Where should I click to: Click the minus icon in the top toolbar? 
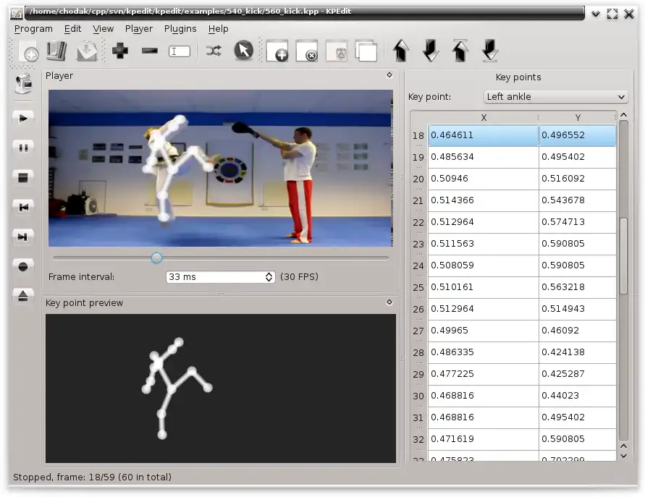[150, 51]
